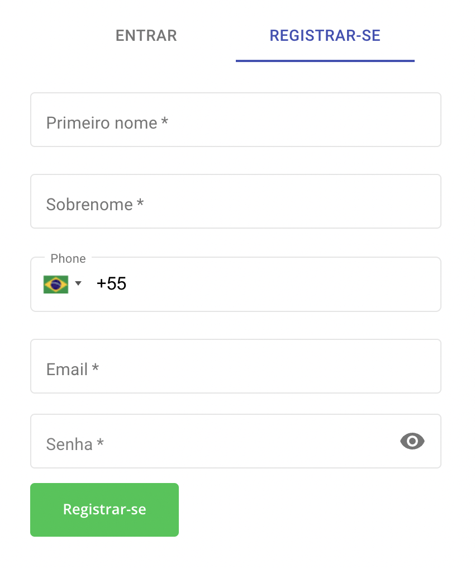
Task: Toggle password visibility eye icon
Action: pos(412,441)
